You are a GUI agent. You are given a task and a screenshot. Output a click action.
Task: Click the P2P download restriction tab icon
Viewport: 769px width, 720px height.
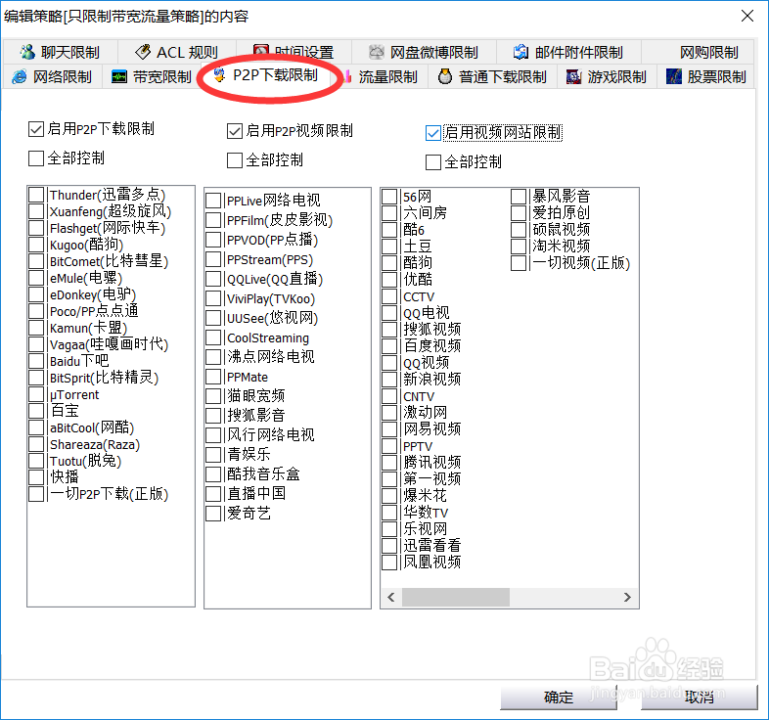pos(219,75)
